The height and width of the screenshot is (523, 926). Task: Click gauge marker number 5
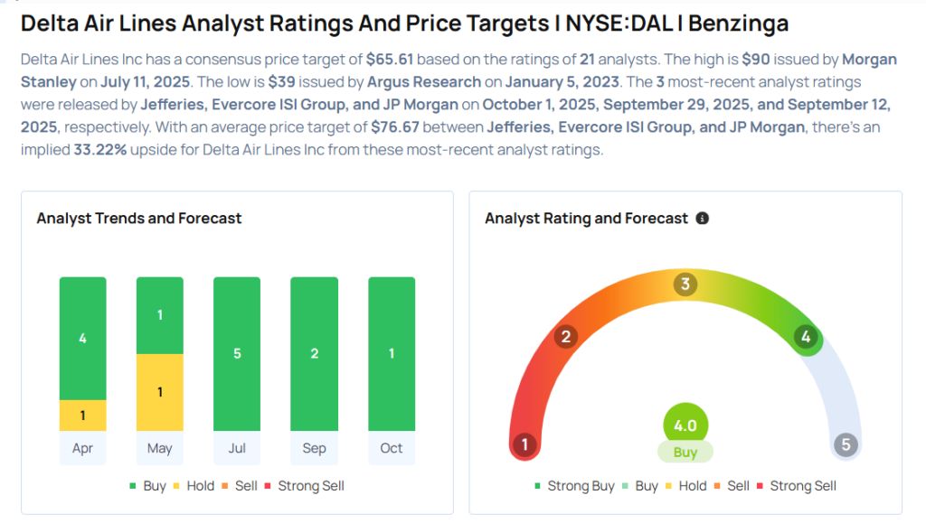[846, 444]
